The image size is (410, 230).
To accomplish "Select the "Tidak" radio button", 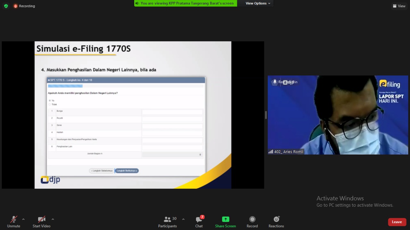I will 50,105.
